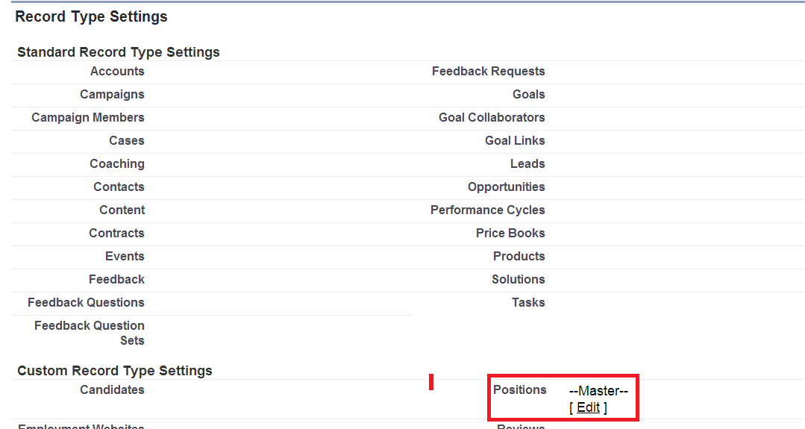Select the Cases row label
Viewport: 805px width, 429px height.
(126, 141)
